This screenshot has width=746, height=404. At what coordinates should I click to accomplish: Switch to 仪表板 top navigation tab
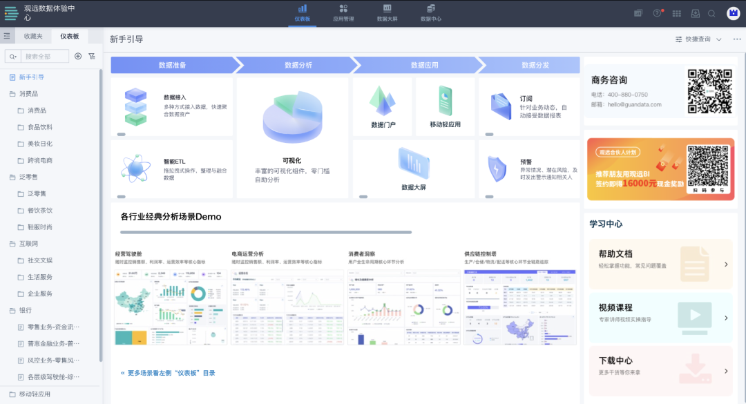302,13
